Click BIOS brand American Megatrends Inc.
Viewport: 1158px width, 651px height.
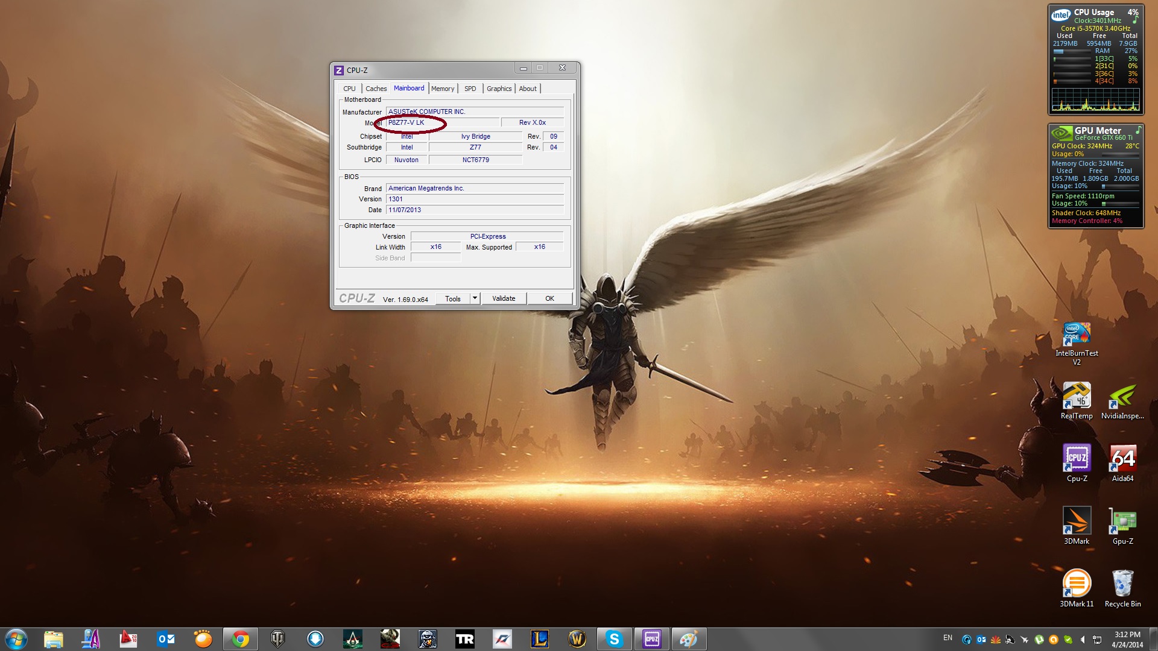pos(475,188)
